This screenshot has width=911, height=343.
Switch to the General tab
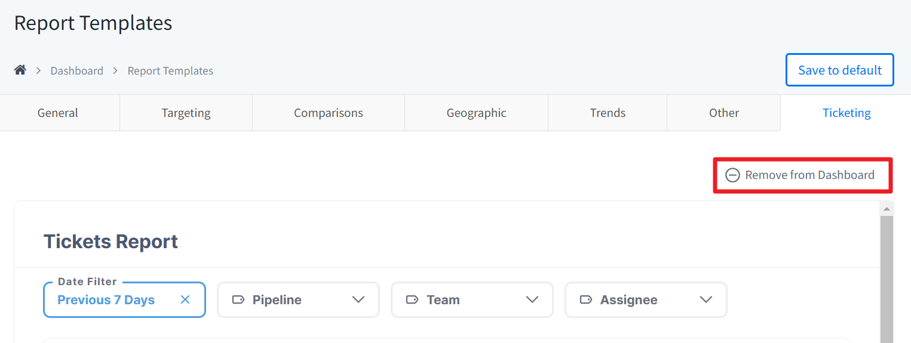coord(58,113)
